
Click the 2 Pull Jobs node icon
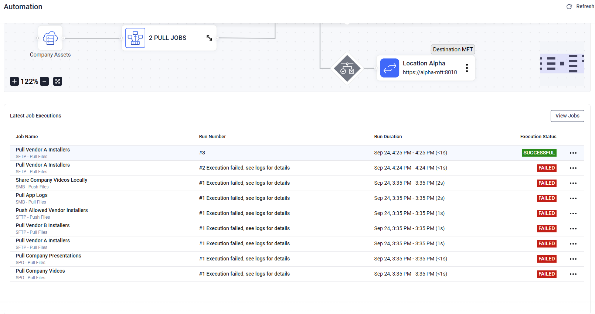pyautogui.click(x=135, y=38)
